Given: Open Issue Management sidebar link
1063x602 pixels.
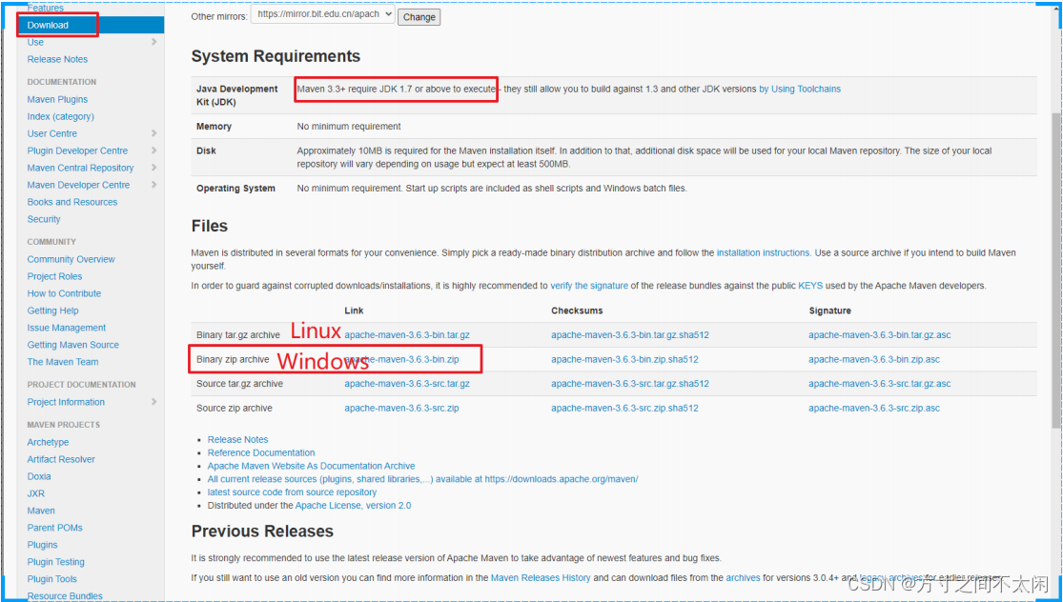Looking at the screenshot, I should (67, 327).
